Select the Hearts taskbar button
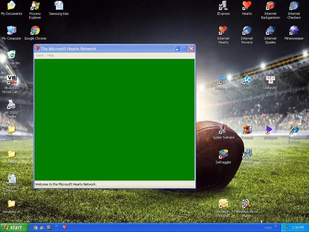Screen dimensions: 309x232 point(65,227)
